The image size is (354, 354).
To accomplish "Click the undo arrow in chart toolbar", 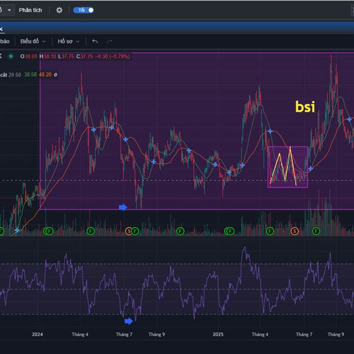I will pos(95,41).
